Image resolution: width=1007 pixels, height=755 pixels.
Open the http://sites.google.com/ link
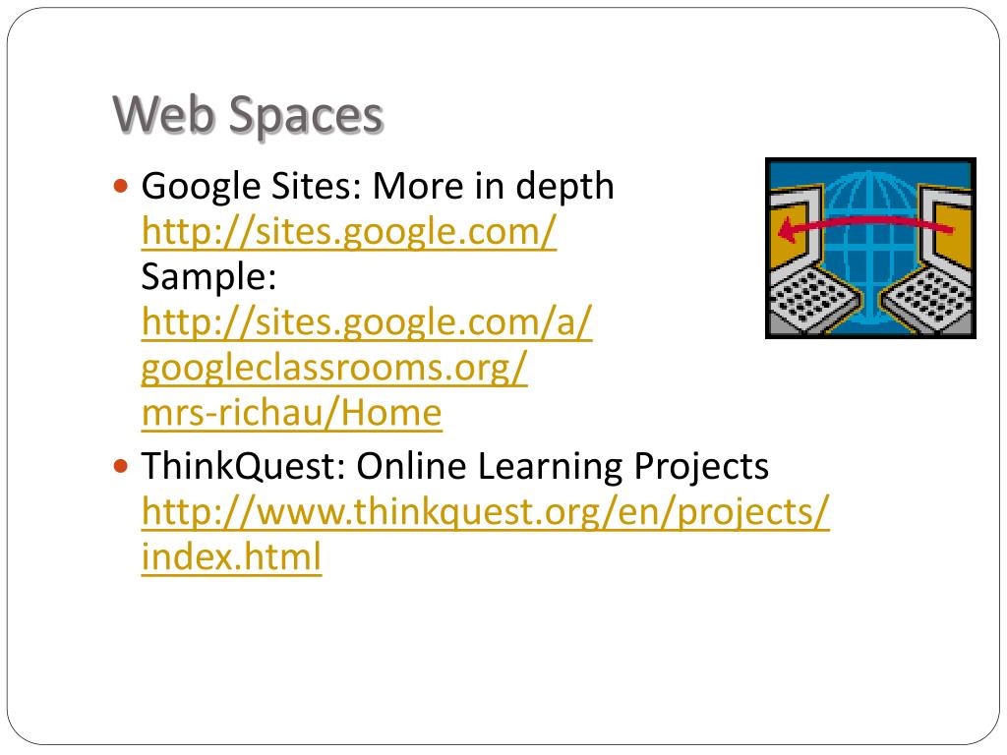click(349, 232)
